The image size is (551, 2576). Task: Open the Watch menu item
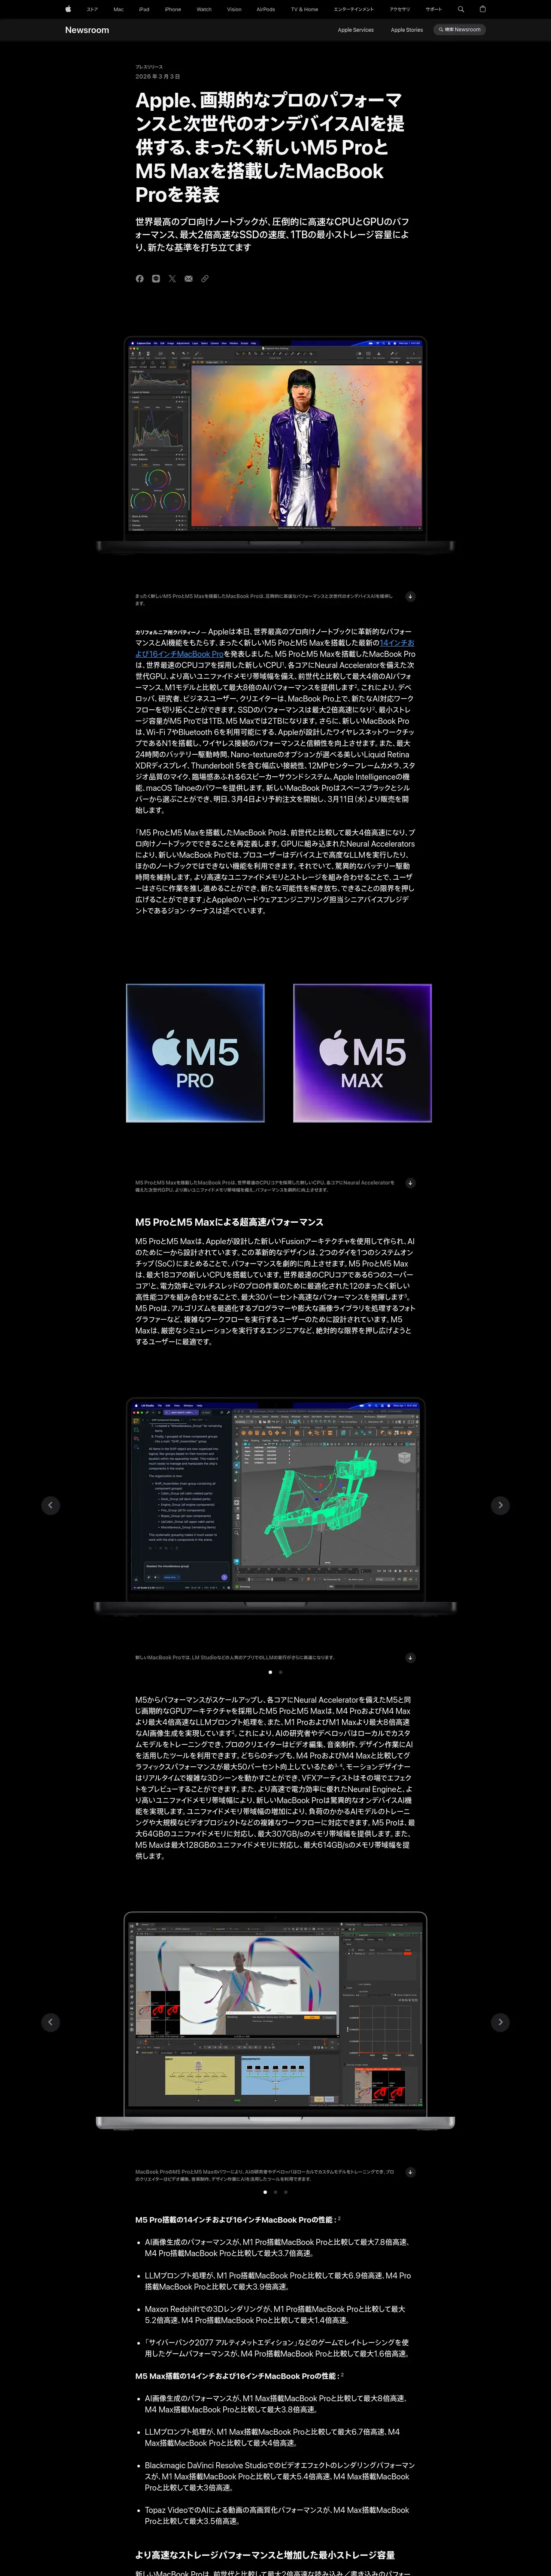click(x=204, y=9)
